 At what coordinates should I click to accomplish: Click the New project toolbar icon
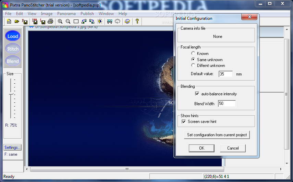(x=9, y=22)
